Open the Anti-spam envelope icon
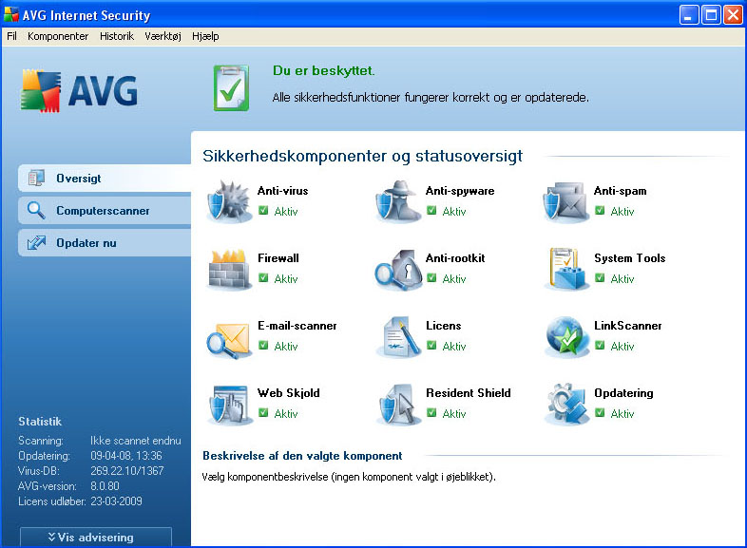The image size is (747, 548). (x=565, y=202)
